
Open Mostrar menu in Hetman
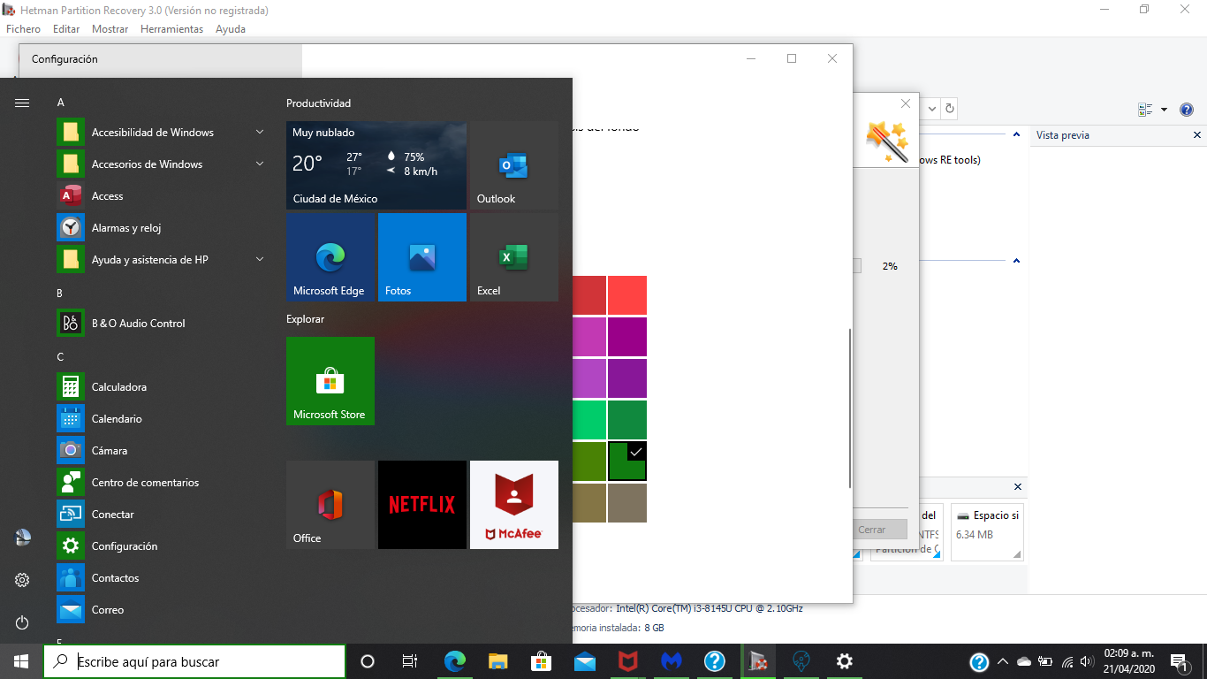[x=110, y=29]
